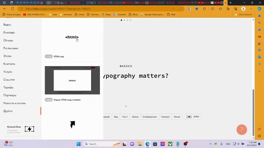Click the Edge sidebar plus icon
264x148 pixels.
click(x=259, y=71)
